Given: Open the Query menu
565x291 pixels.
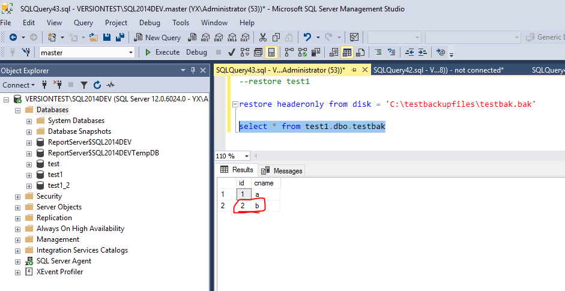Looking at the screenshot, I should (83, 23).
